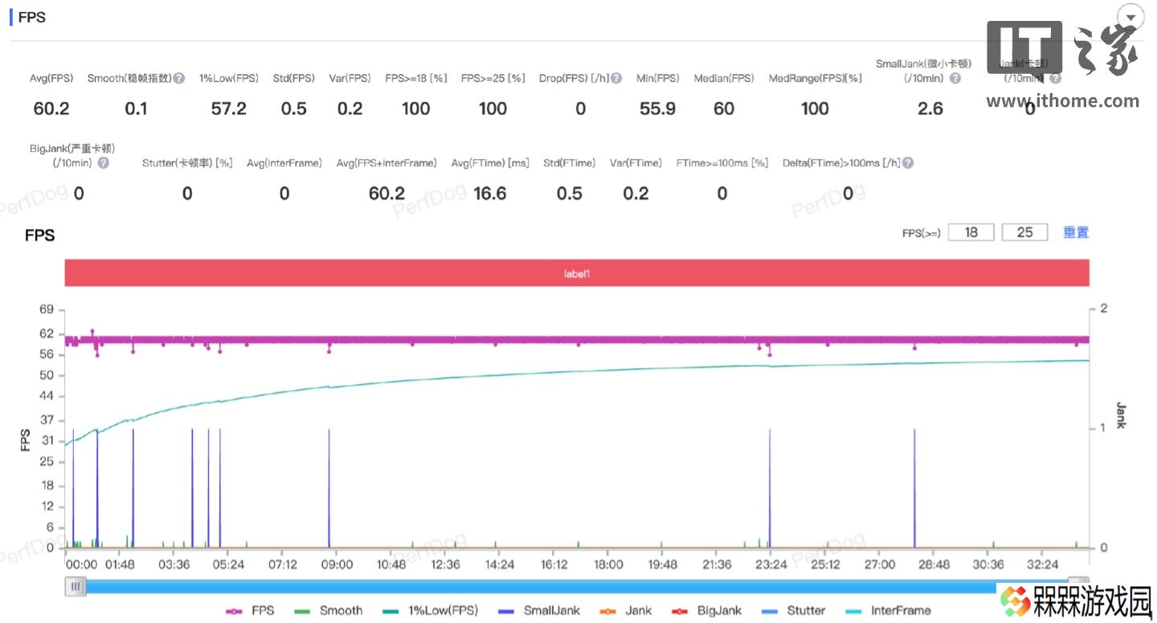Open help icon beside BigJank (/10min)
This screenshot has width=1157, height=623.
[103, 163]
